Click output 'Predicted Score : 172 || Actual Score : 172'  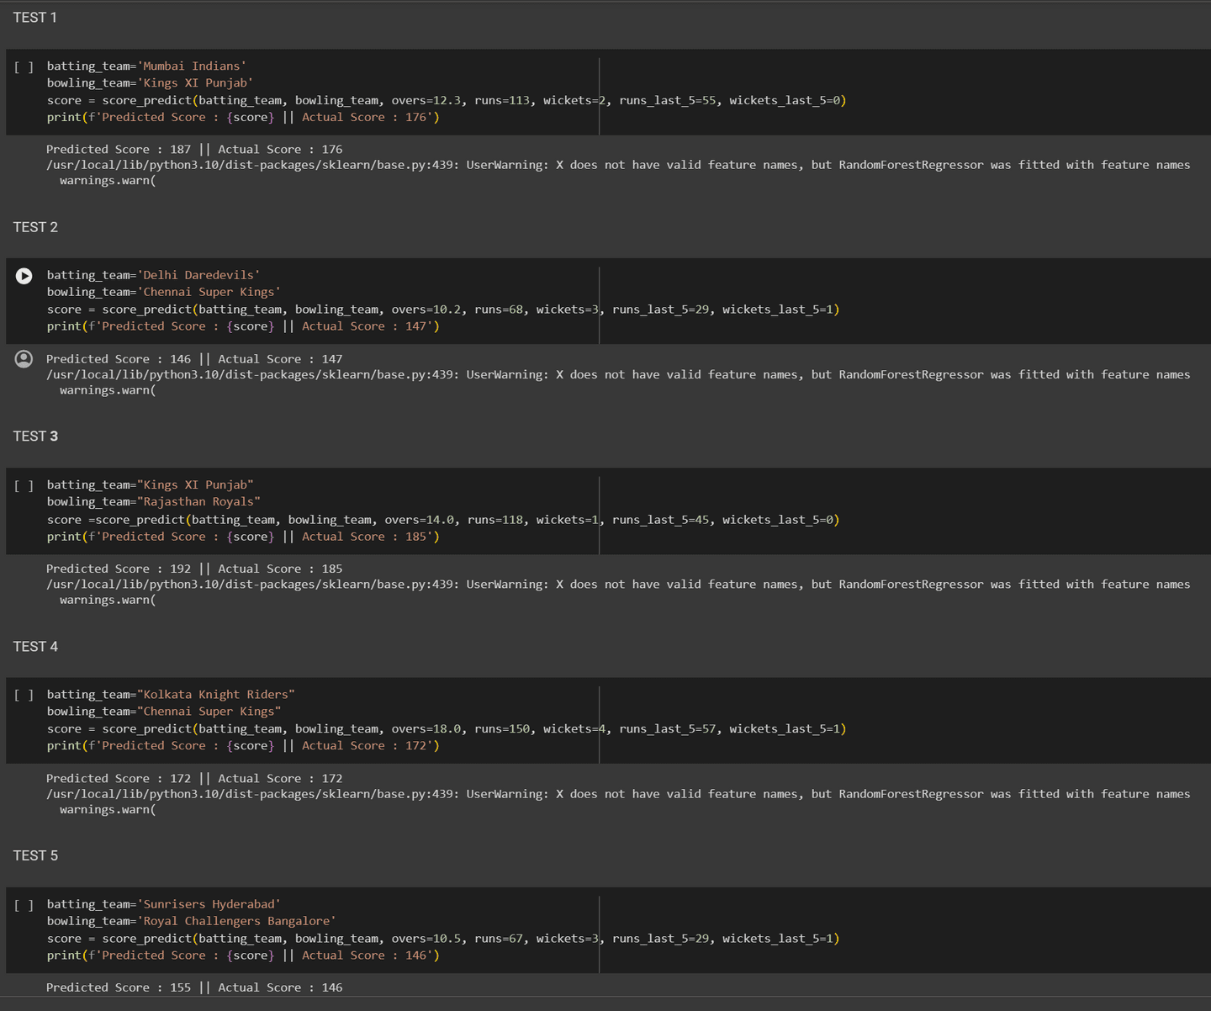tap(194, 779)
